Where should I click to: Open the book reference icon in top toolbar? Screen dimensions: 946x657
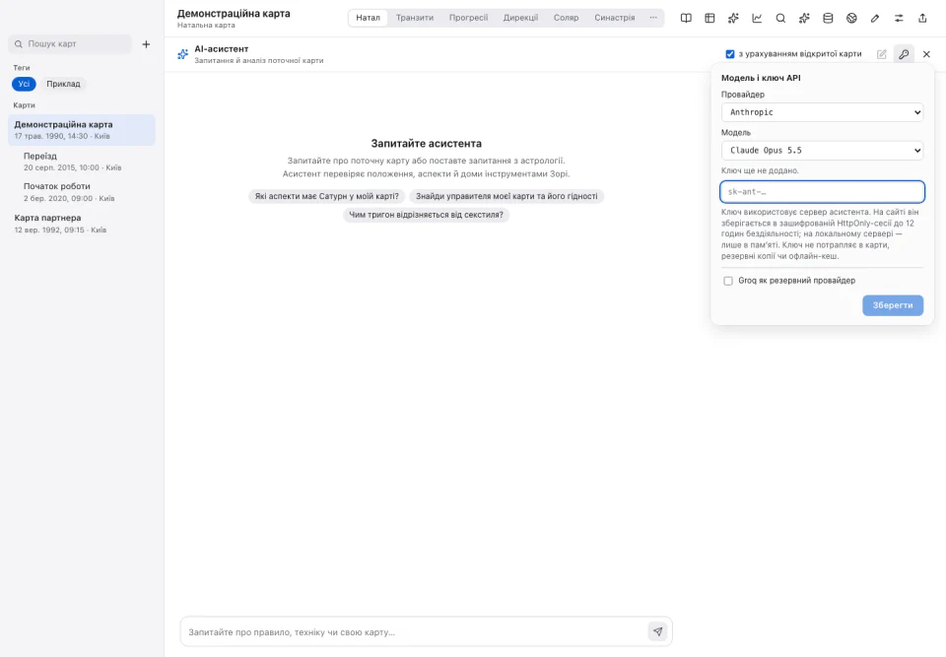tap(686, 18)
